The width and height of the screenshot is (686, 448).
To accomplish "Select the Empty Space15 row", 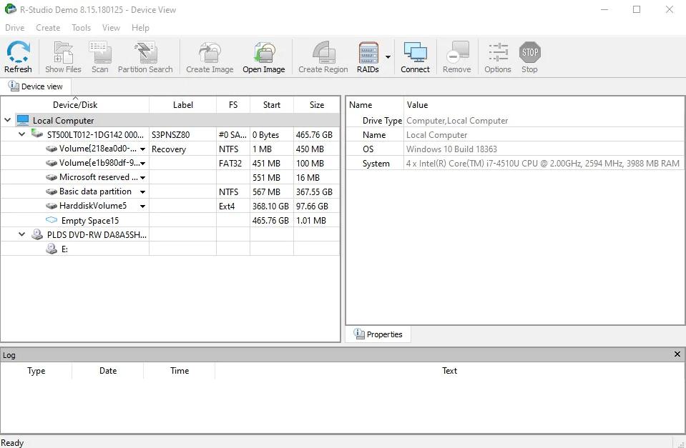I will point(170,220).
